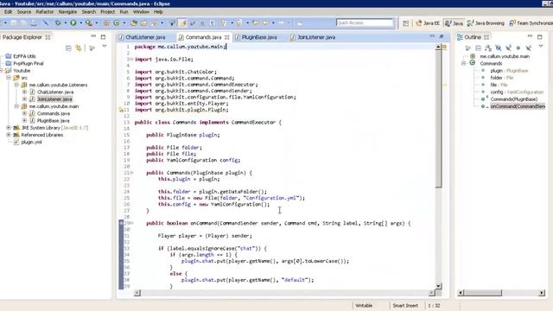Click Collapse All in Package Explorer
This screenshot has height=311, width=553.
tap(68, 48)
